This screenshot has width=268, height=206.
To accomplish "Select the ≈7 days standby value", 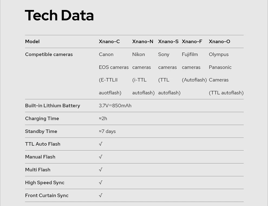I will click(x=107, y=131).
